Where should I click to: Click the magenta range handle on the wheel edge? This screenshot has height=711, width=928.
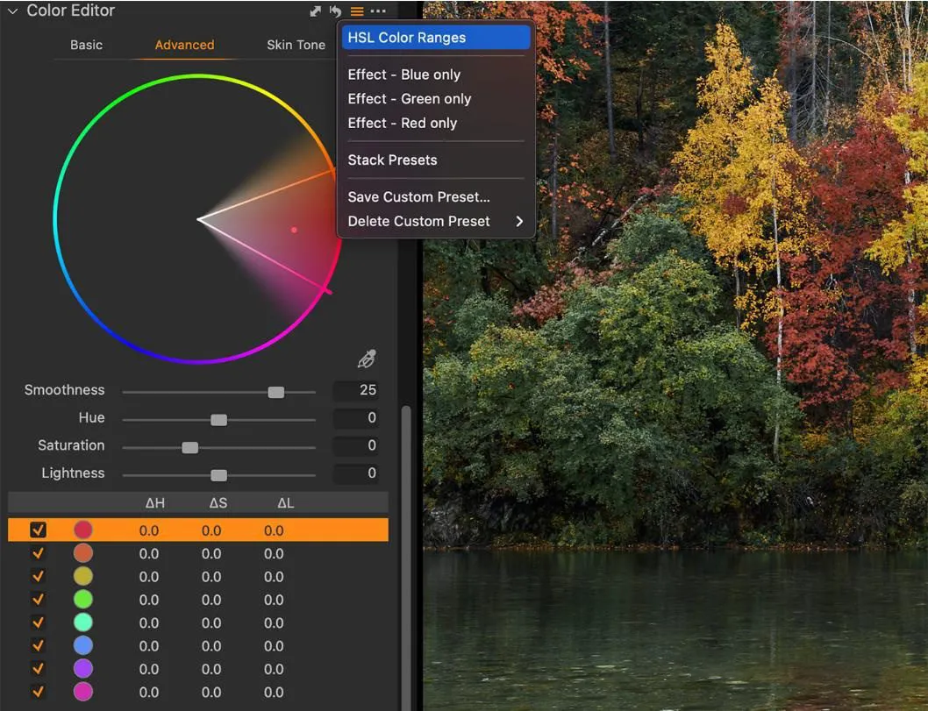(326, 290)
